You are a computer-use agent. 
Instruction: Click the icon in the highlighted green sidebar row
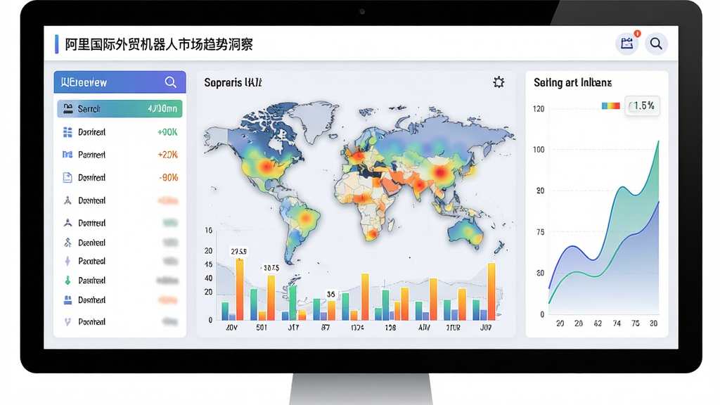point(68,109)
